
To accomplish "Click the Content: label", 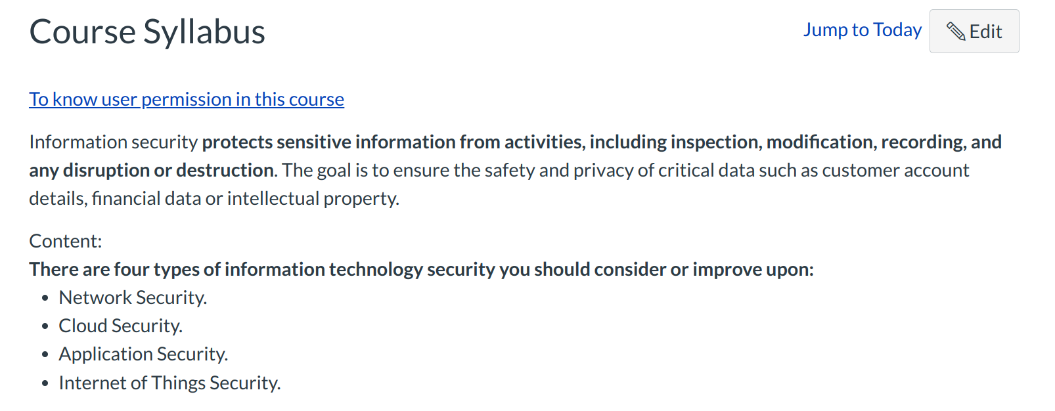I will [66, 241].
